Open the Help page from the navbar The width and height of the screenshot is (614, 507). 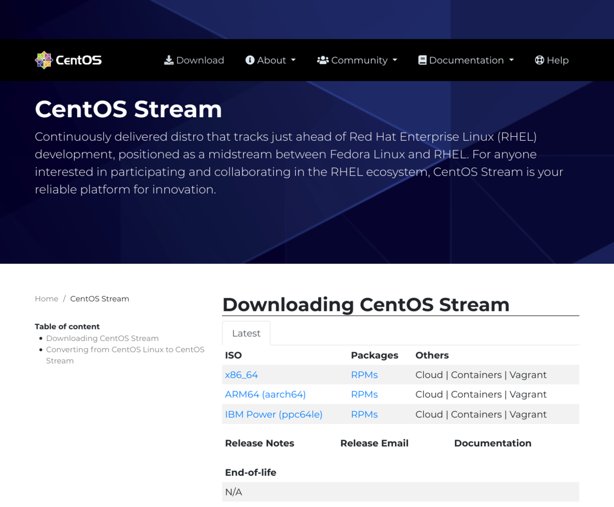pos(552,60)
